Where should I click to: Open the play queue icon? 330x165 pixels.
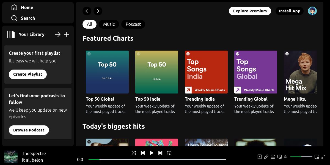[273, 157]
